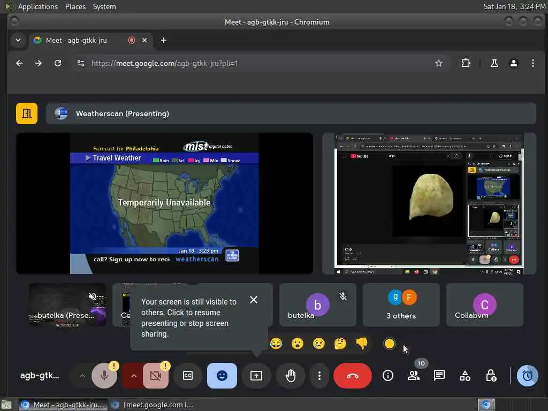Image resolution: width=548 pixels, height=411 pixels.
Task: Go back in browser history
Action: pos(19,63)
